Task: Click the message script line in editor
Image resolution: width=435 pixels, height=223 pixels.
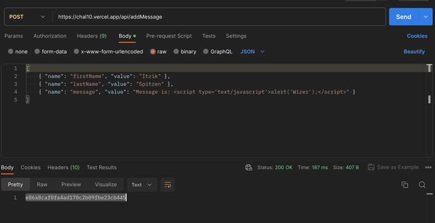Action: pos(197,92)
